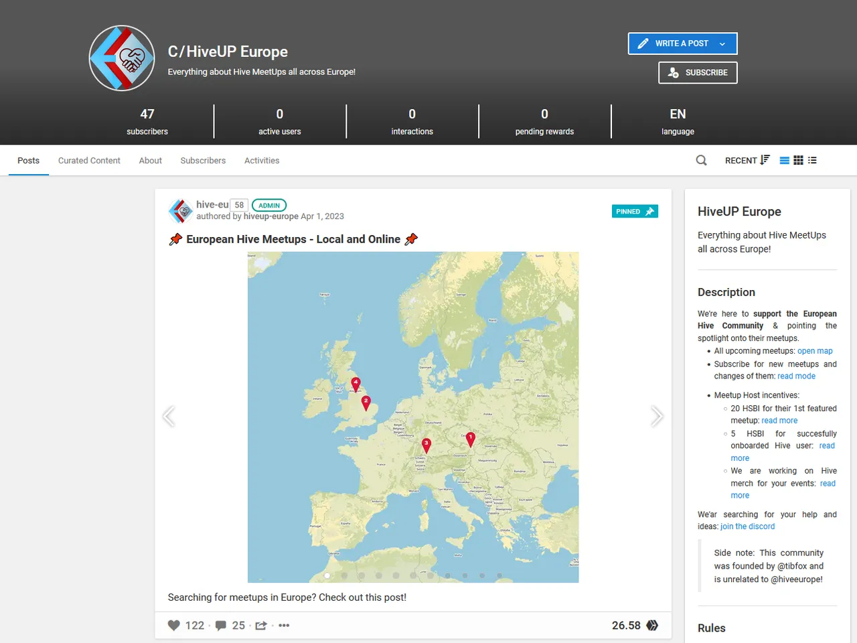Switch to grid view icon
Screen dimensions: 857x643
tap(798, 161)
